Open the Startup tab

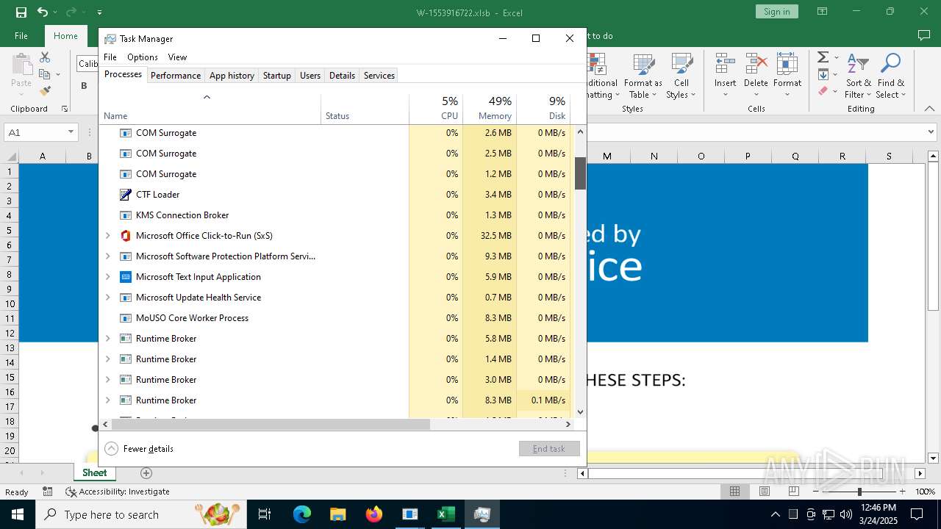pos(277,75)
